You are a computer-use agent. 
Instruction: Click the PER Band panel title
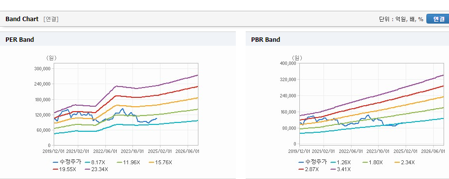click(20, 40)
